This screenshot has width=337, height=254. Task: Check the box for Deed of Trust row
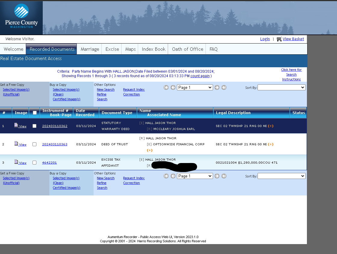point(34,144)
